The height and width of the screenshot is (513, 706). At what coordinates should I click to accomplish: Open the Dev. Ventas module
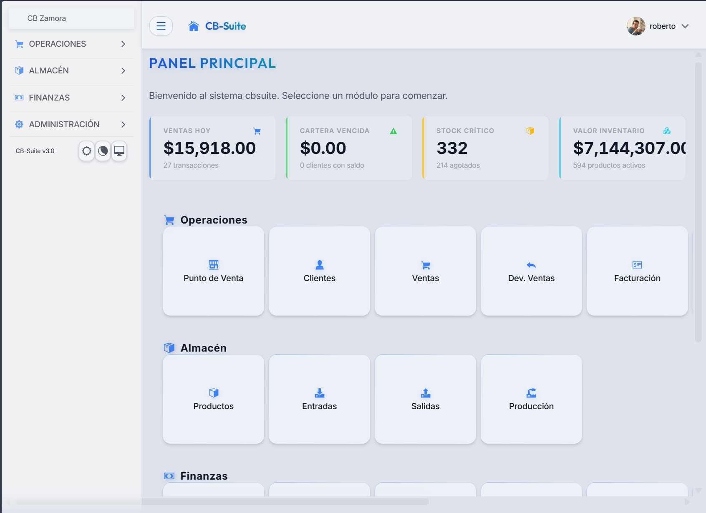(532, 271)
